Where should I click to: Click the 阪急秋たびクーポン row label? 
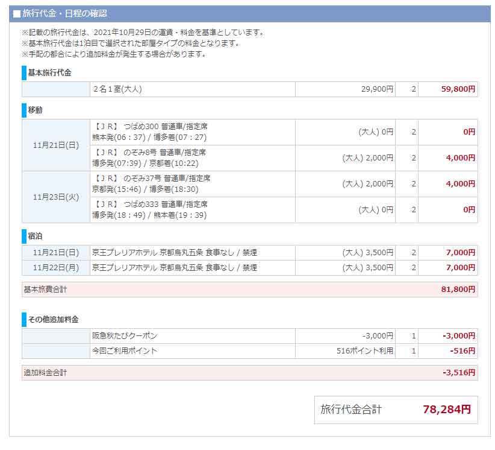click(x=125, y=336)
